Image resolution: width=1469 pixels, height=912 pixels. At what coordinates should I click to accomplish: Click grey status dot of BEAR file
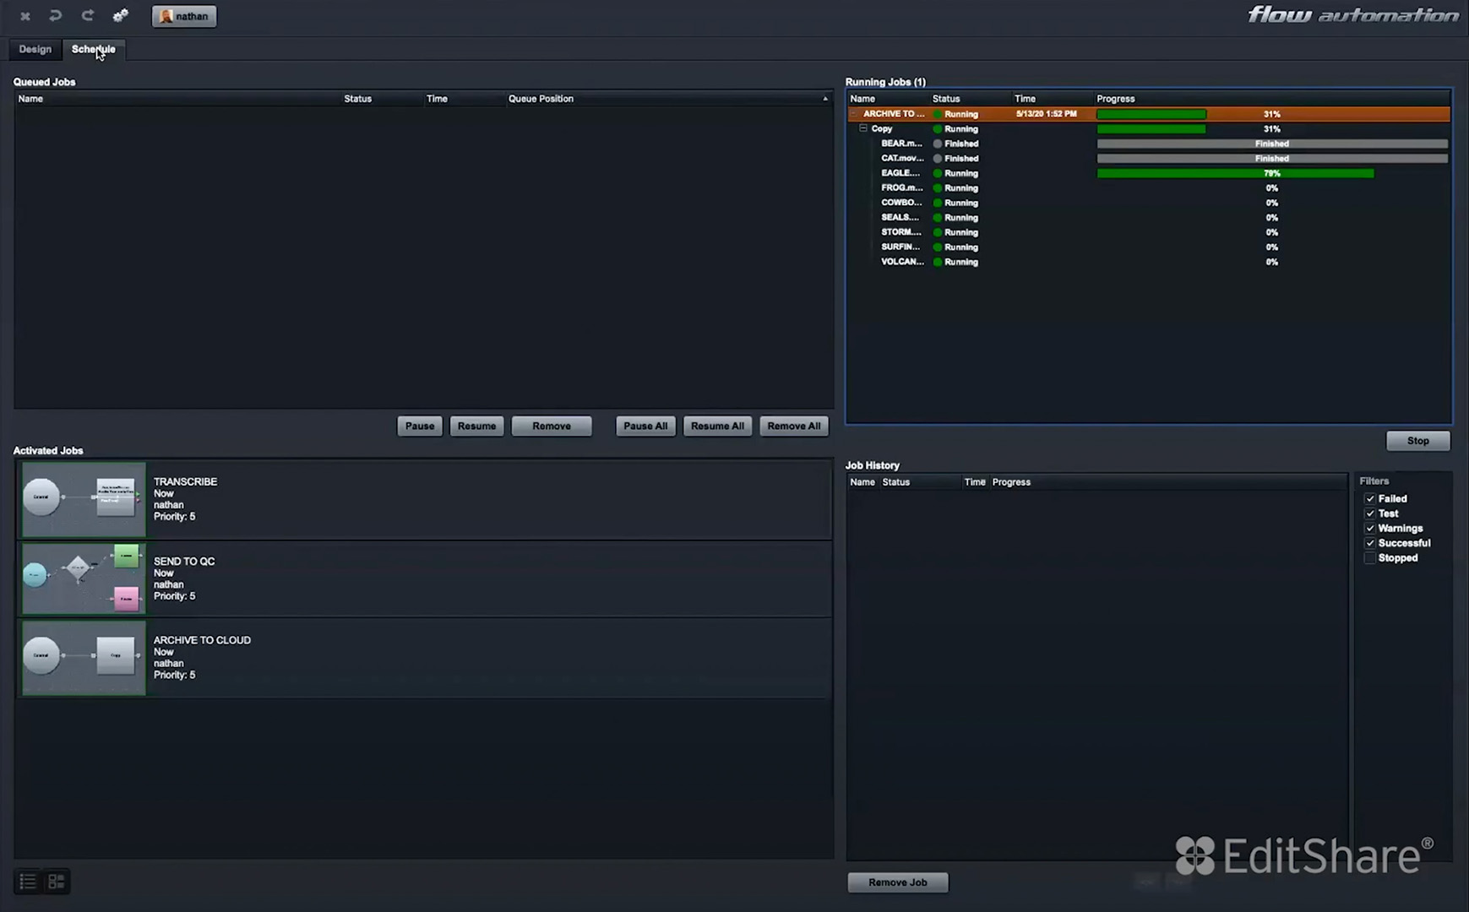[937, 144]
